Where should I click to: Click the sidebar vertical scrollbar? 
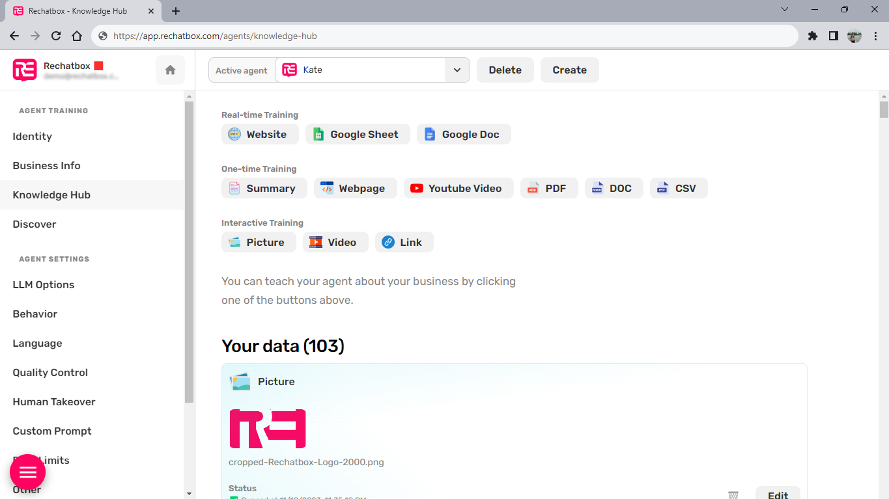pos(190,252)
